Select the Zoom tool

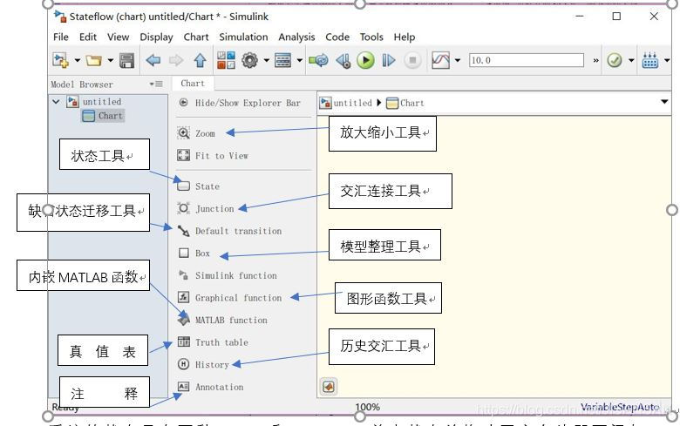(196, 133)
